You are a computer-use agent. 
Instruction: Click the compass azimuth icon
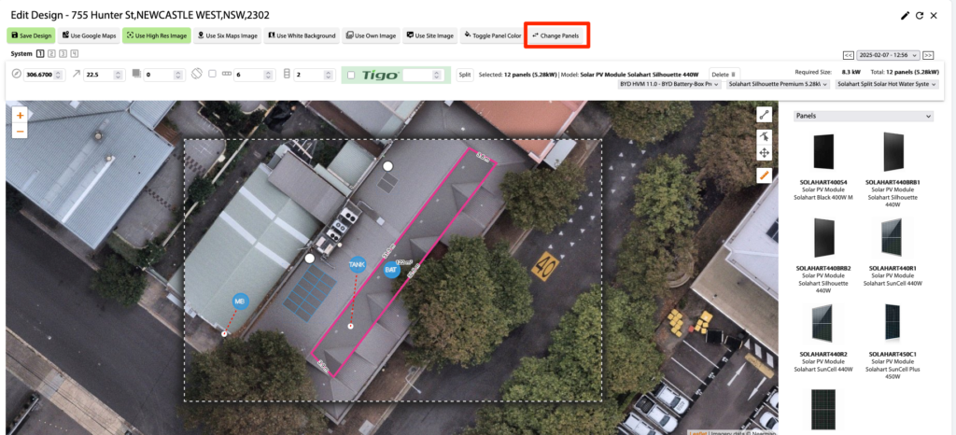(17, 74)
